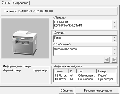Screen dimensions: 120x94
Task: Click Обыкновен... type for #1 Лоток
Action: click(x=86, y=79)
